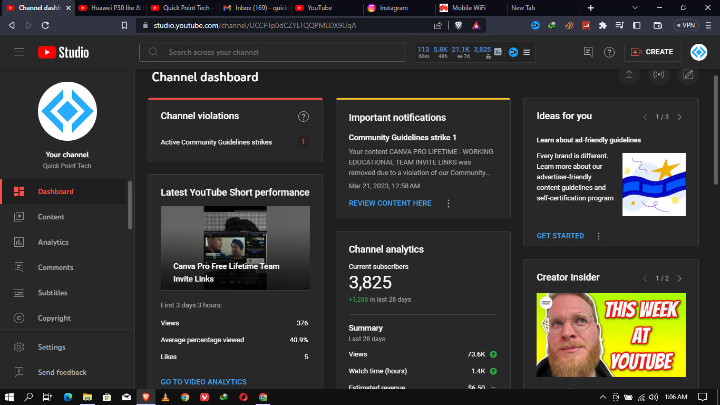Show hidden system tray icons
Screen dimensions: 720x405
tap(603, 397)
